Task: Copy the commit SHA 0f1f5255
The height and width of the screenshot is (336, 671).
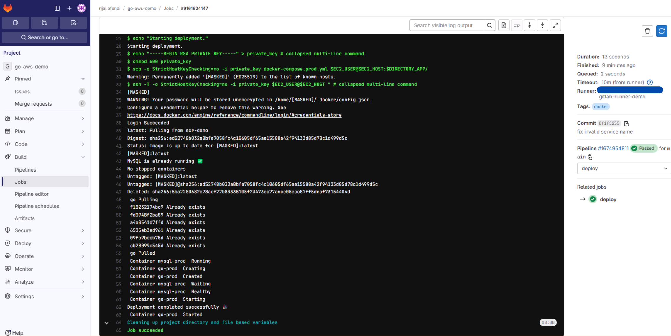Action: tap(626, 123)
